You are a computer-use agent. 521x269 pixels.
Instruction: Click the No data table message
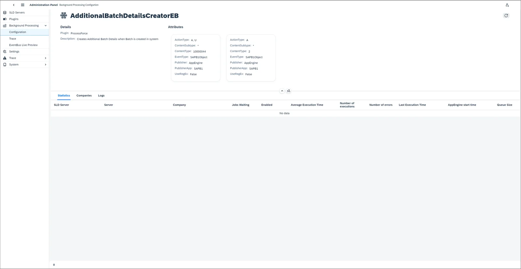click(284, 113)
